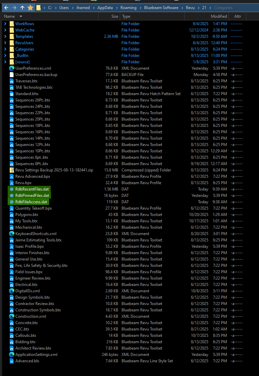Click the Field Issues.bpx profile icon

click(11, 272)
